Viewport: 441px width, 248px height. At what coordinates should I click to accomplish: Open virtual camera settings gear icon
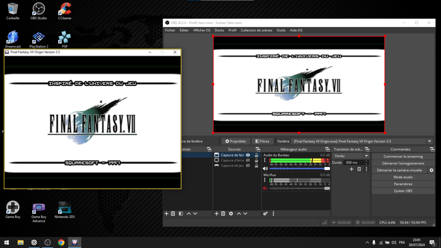pyautogui.click(x=431, y=170)
